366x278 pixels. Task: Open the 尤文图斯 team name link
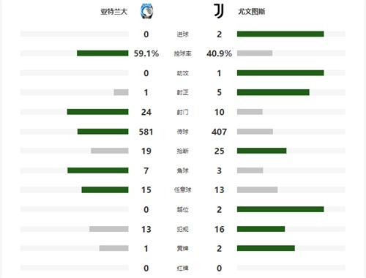coord(252,12)
